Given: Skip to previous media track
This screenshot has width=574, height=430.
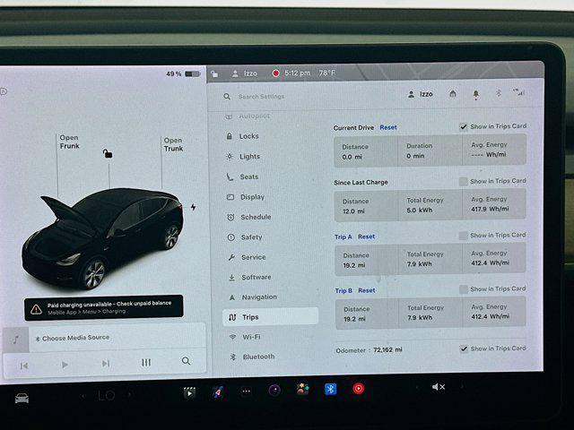Looking at the screenshot, I should [24, 365].
